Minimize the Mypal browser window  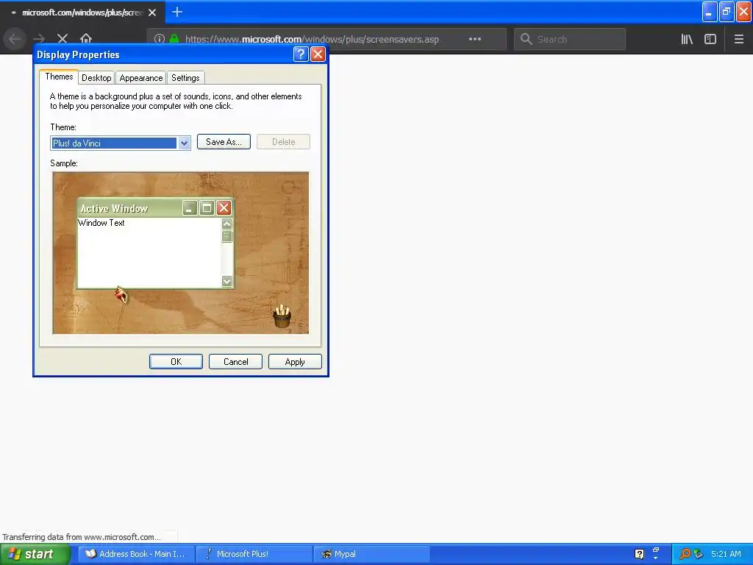pos(710,12)
